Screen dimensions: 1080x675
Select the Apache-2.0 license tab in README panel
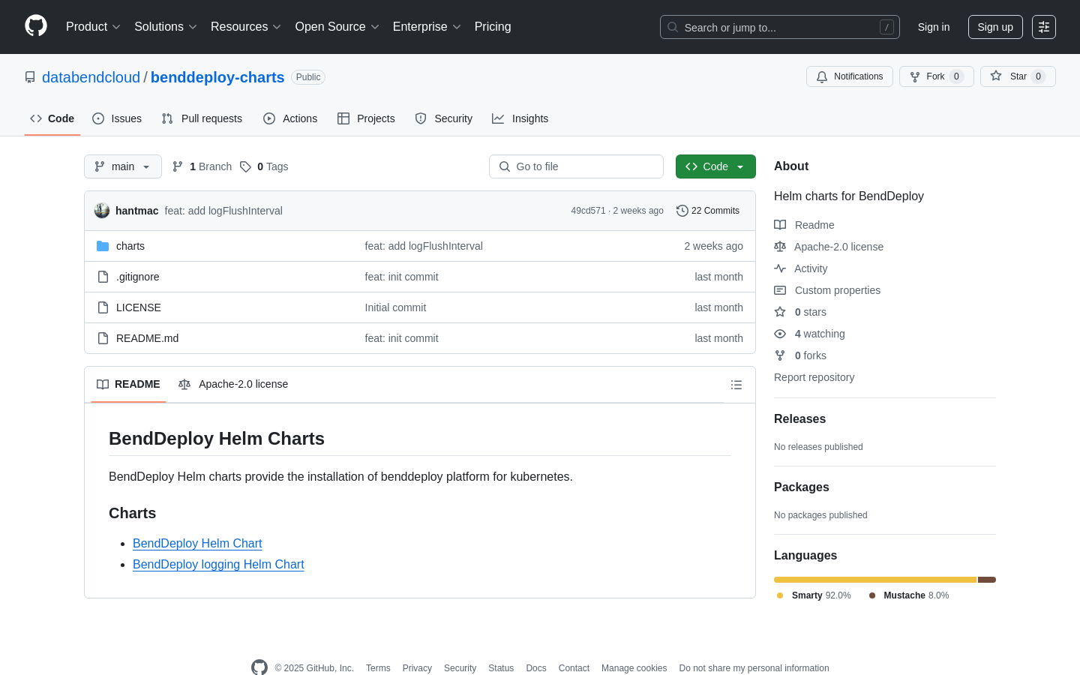click(x=233, y=384)
